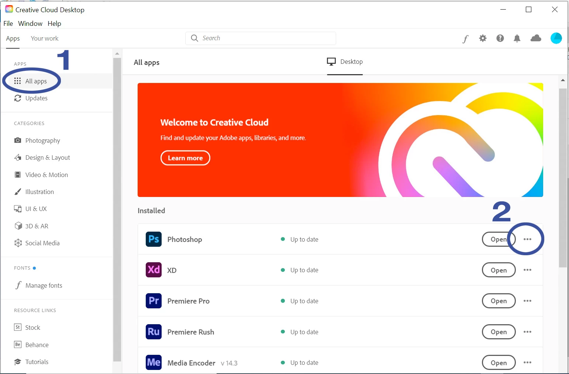Viewport: 569px width, 374px height.
Task: Maximize the Creative Cloud window
Action: tap(528, 10)
